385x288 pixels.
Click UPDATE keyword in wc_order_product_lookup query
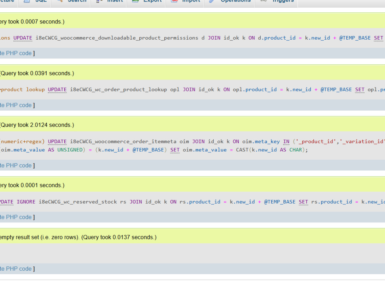pos(57,89)
